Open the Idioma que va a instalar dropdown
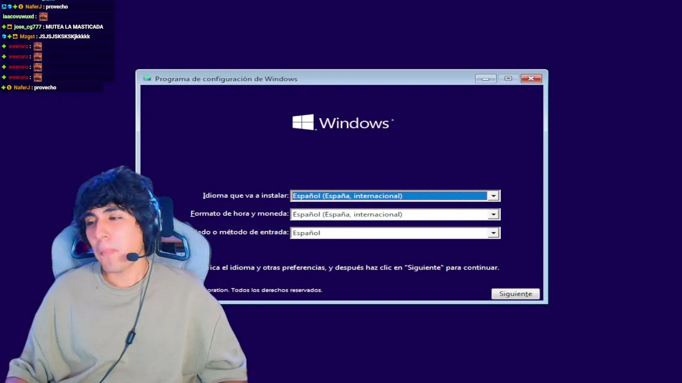The width and height of the screenshot is (682, 383). (x=395, y=196)
